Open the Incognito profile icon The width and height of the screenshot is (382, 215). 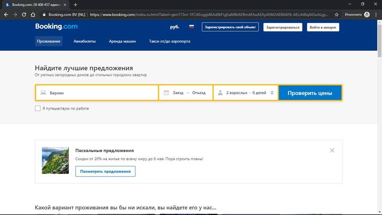(x=367, y=15)
